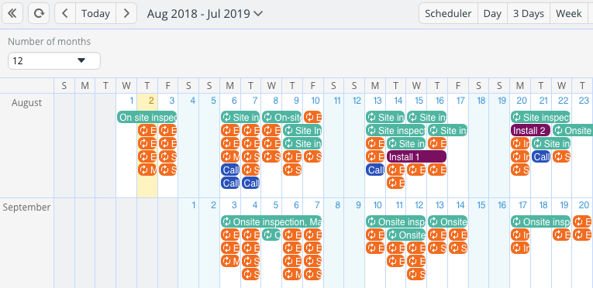Collapse sidebar with the double-chevron icon

(x=12, y=14)
